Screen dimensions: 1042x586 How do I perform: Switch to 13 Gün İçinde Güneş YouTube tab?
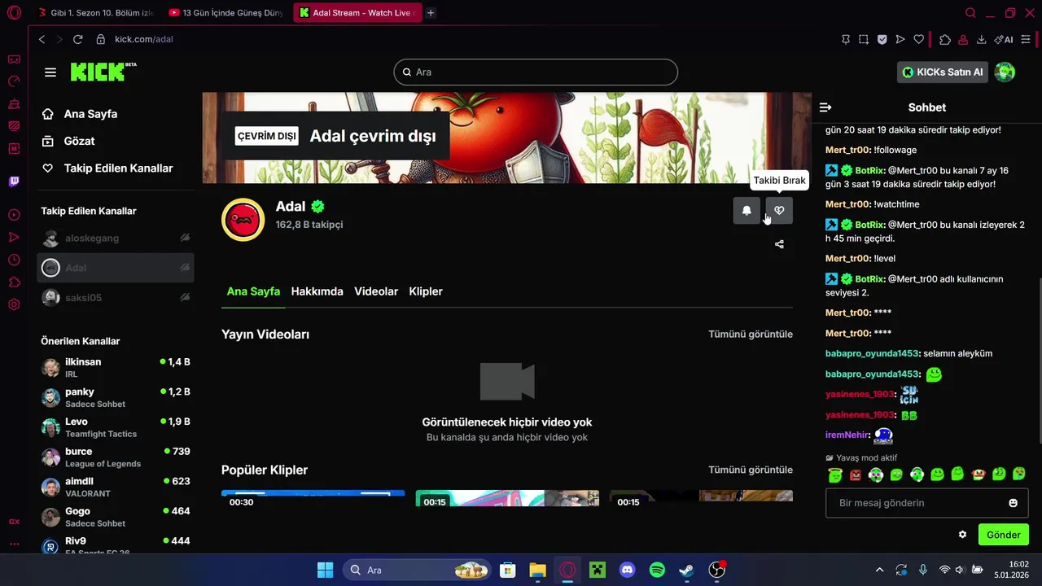click(x=227, y=13)
